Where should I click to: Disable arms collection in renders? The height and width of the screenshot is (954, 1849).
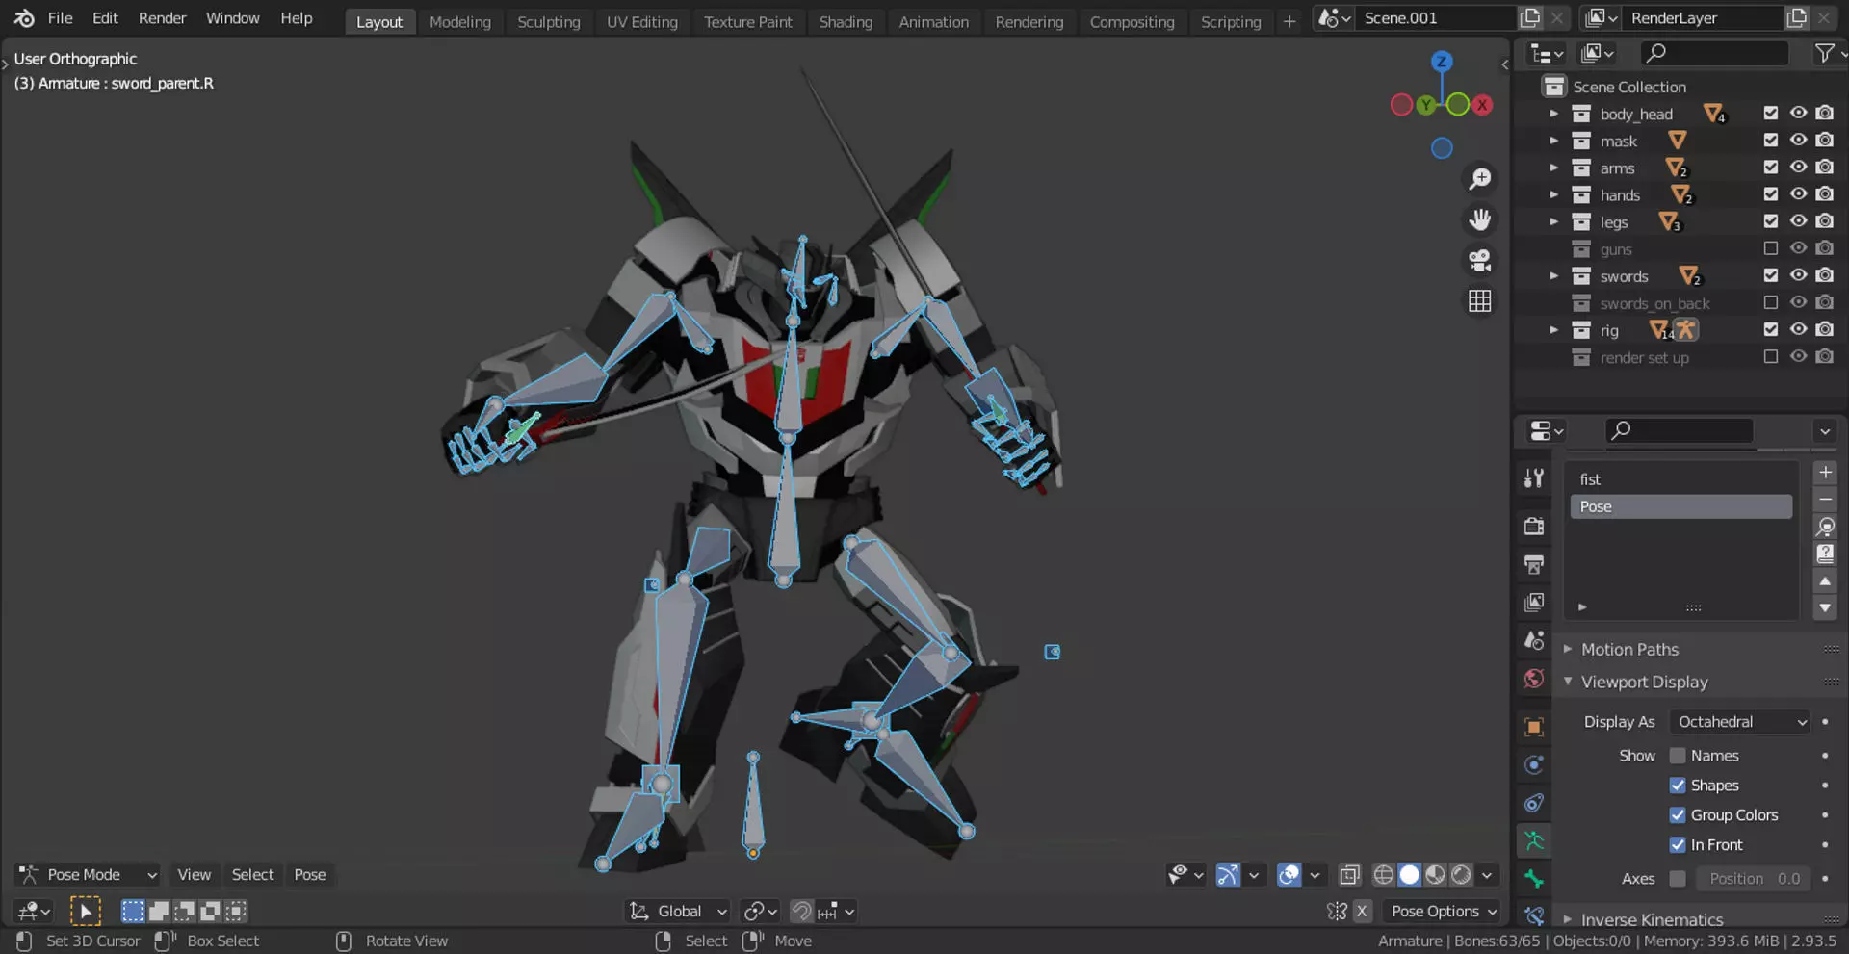1825,168
